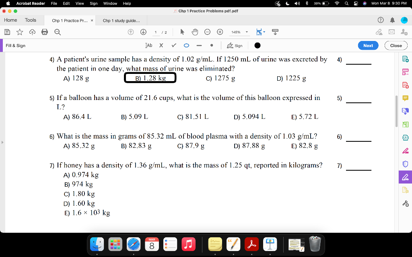Select the cross mark X tool
The width and height of the screenshot is (412, 257).
[161, 45]
